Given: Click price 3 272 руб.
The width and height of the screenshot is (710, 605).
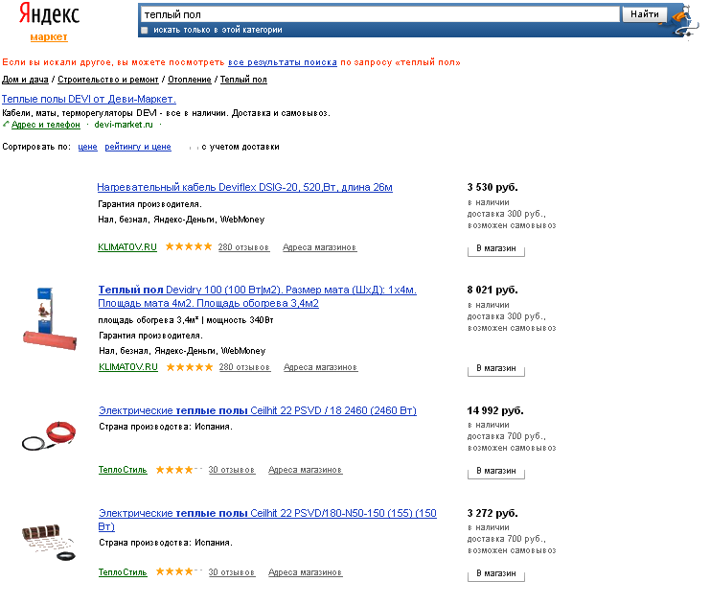Looking at the screenshot, I should [492, 513].
